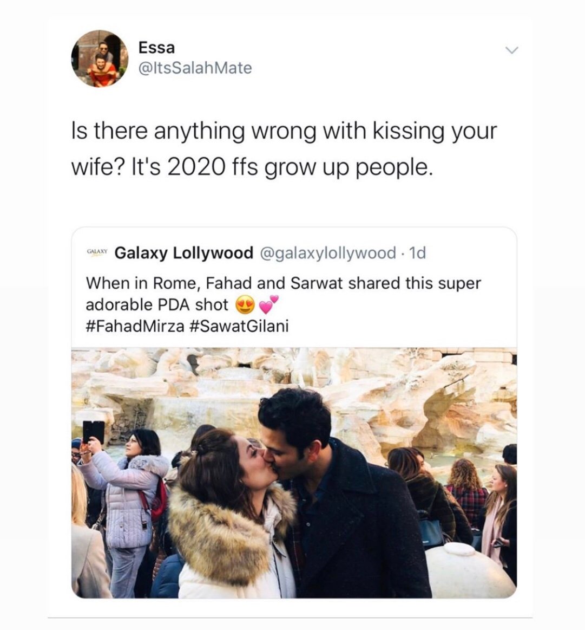The height and width of the screenshot is (630, 585).
Task: Open the @galaxylollywood handle
Action: (328, 253)
